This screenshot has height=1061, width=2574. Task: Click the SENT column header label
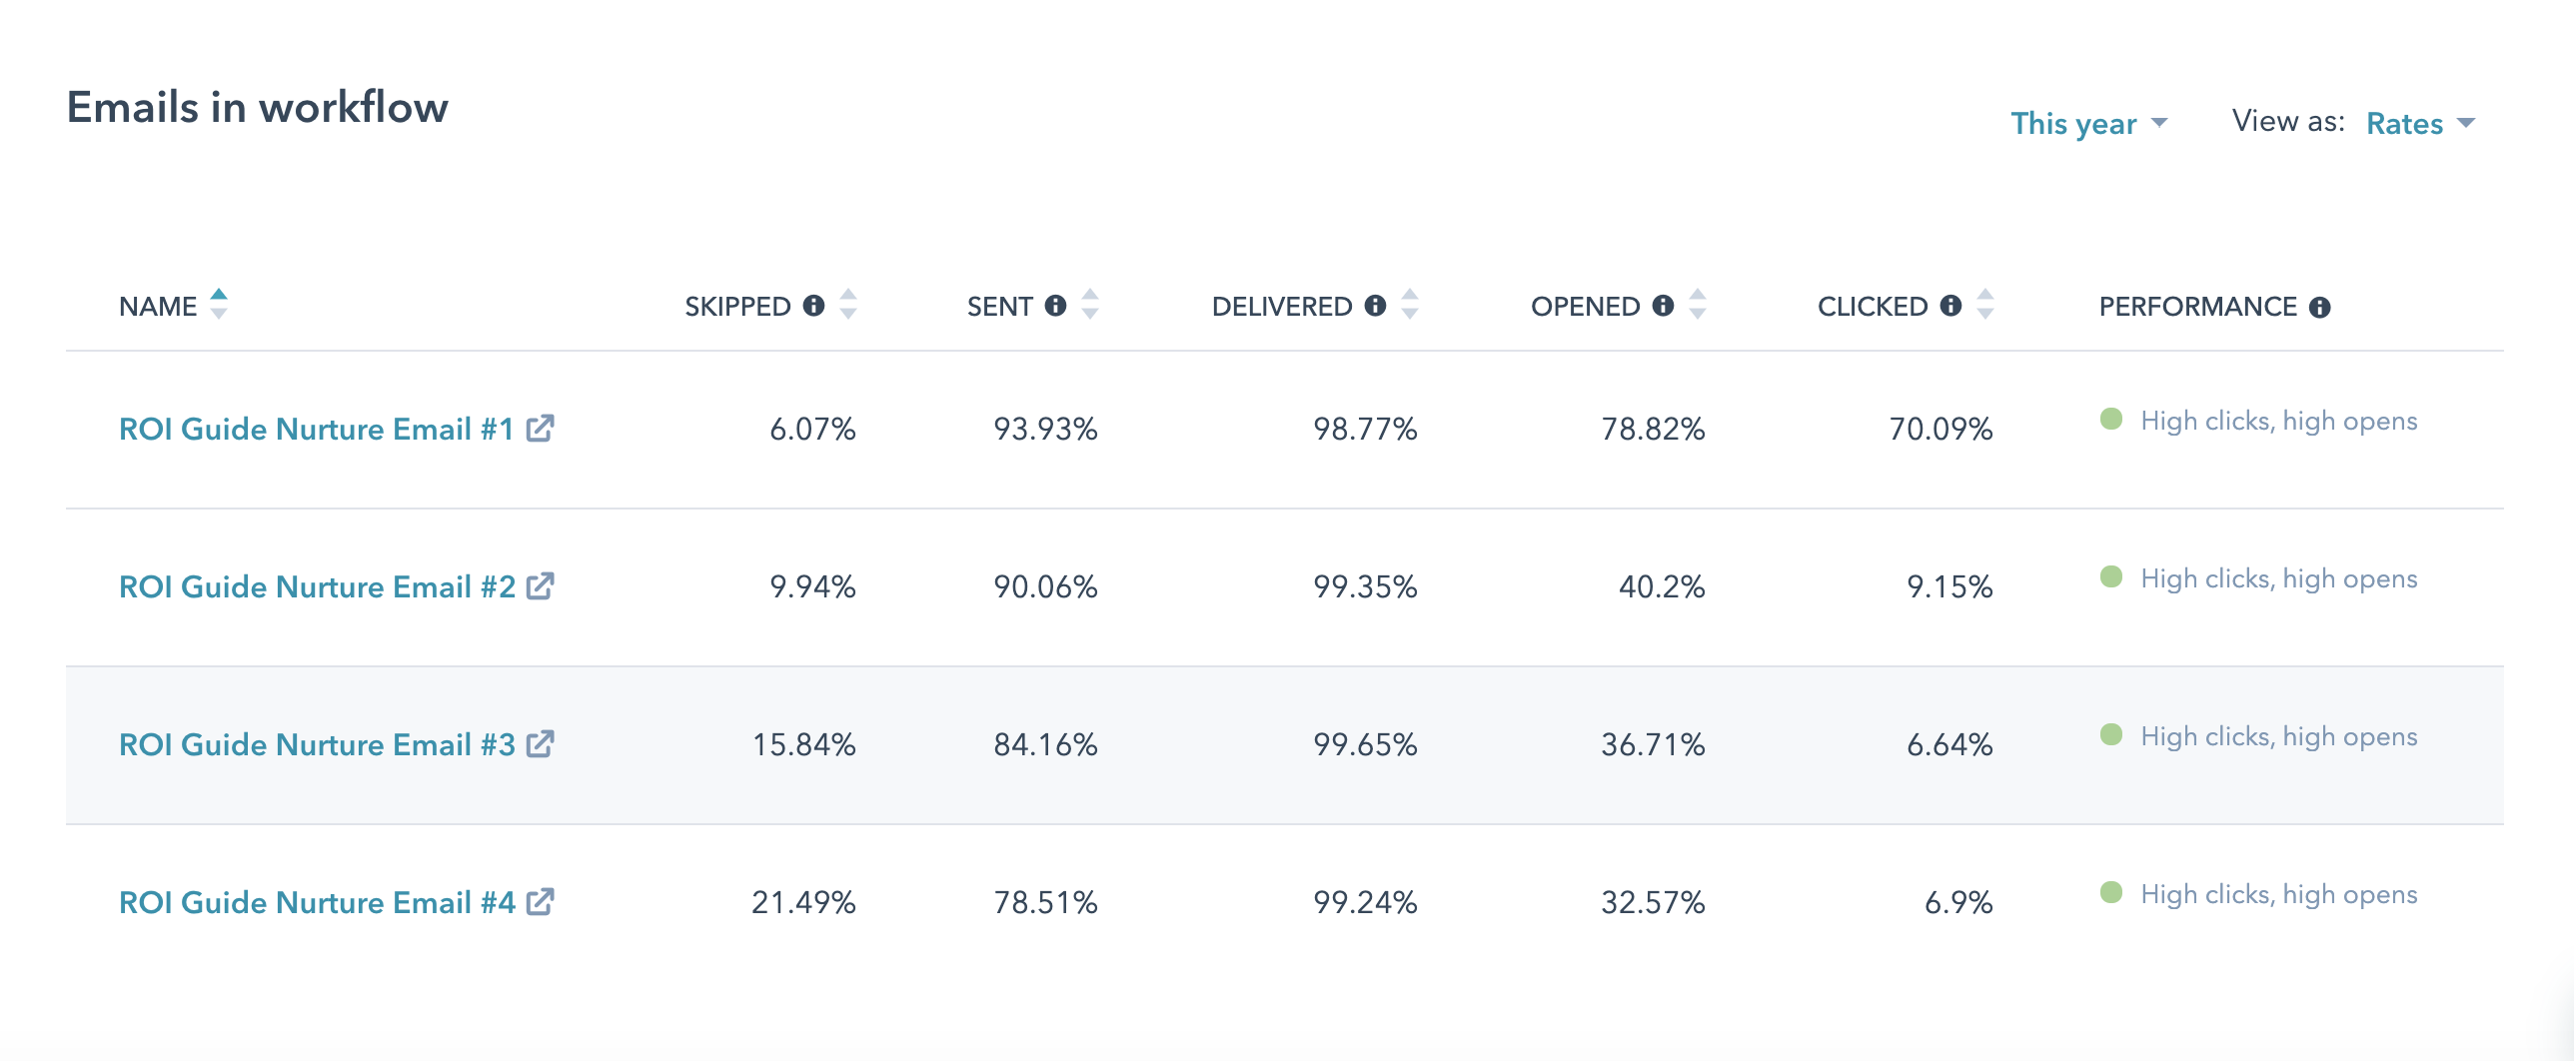999,307
